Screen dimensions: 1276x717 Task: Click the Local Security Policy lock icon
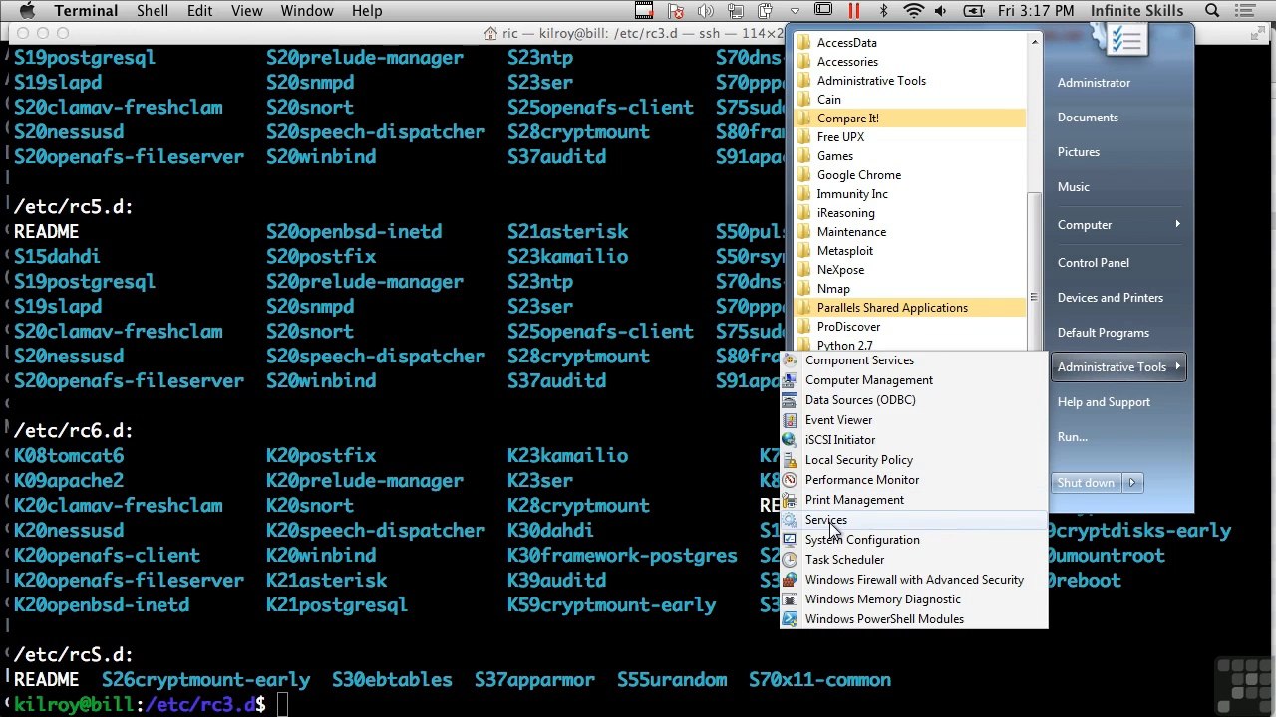pyautogui.click(x=790, y=460)
